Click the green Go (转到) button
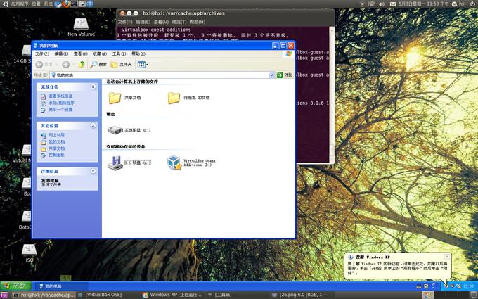478x299 pixels. pyautogui.click(x=285, y=75)
